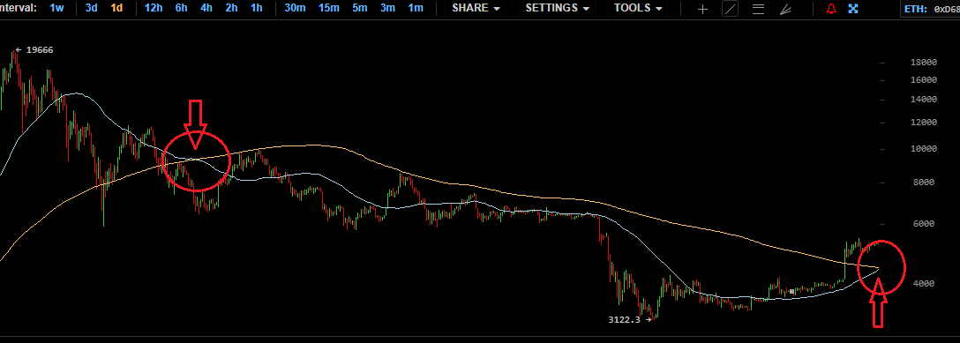Select the trend line drawing tool
The width and height of the screenshot is (960, 343).
coord(731,9)
